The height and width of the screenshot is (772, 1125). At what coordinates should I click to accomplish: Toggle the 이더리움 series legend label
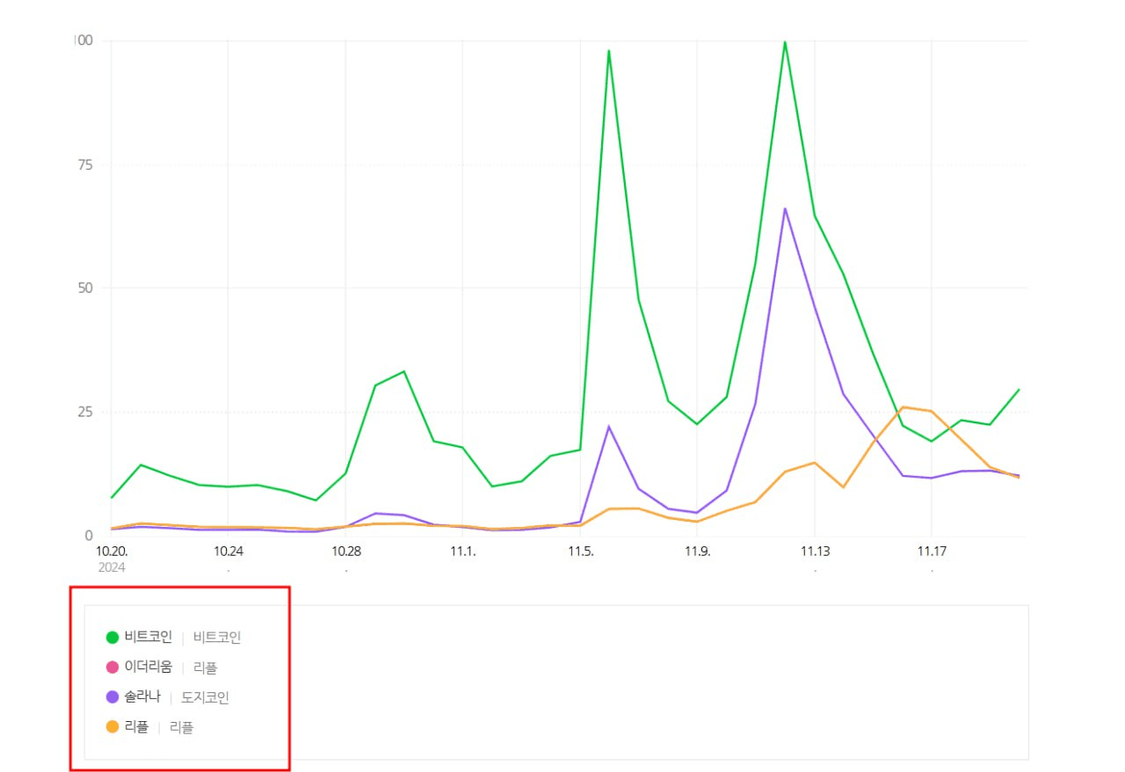click(149, 667)
